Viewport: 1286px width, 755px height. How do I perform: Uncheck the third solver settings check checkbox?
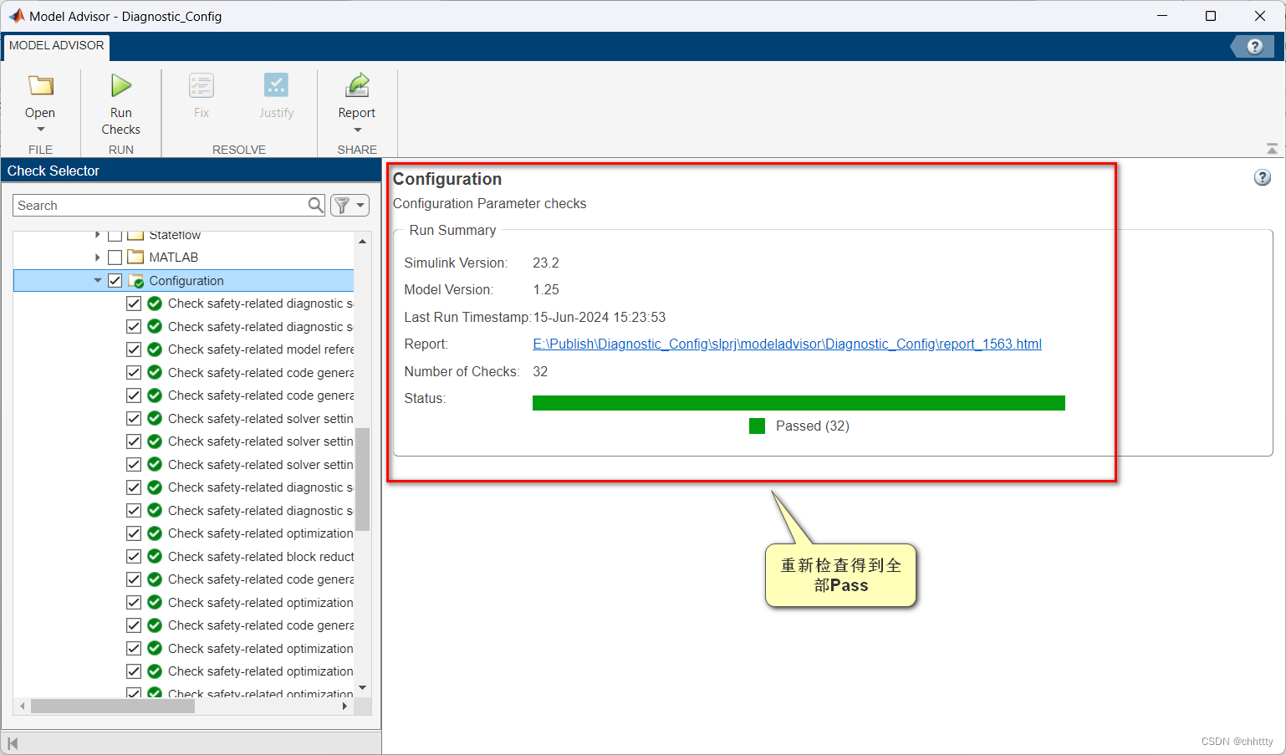pyautogui.click(x=134, y=464)
